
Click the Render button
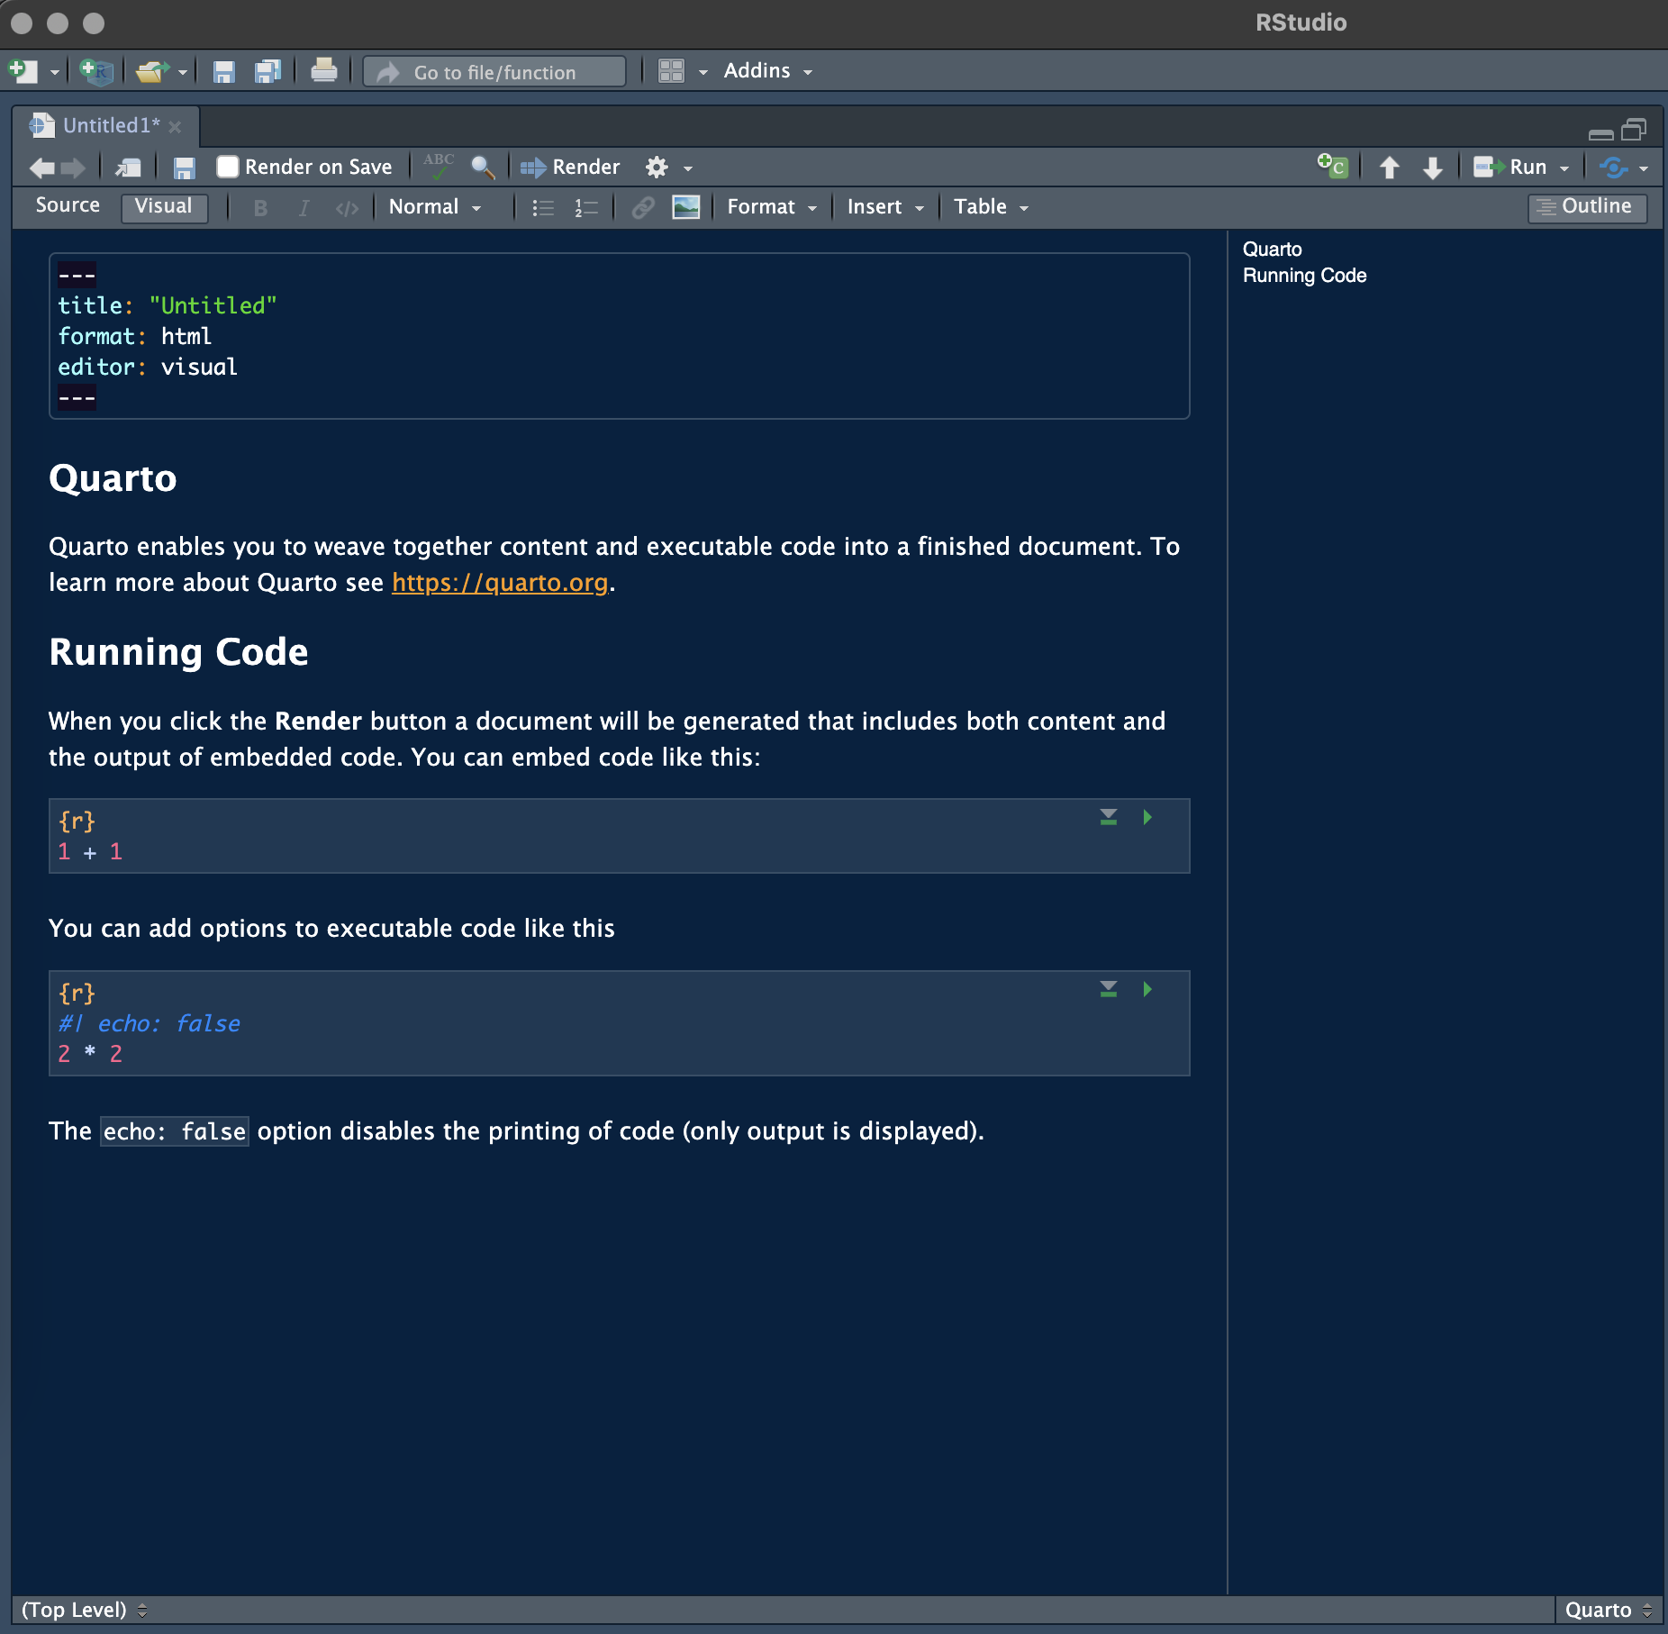tap(570, 168)
